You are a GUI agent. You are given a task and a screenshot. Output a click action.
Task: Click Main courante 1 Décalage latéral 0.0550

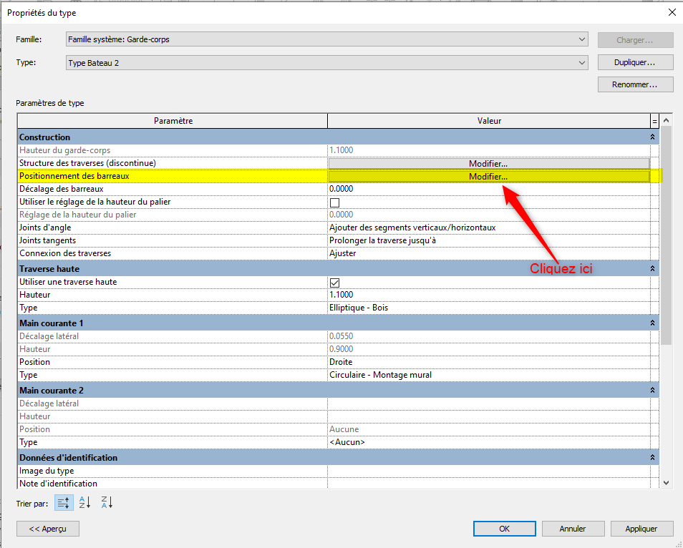(489, 336)
